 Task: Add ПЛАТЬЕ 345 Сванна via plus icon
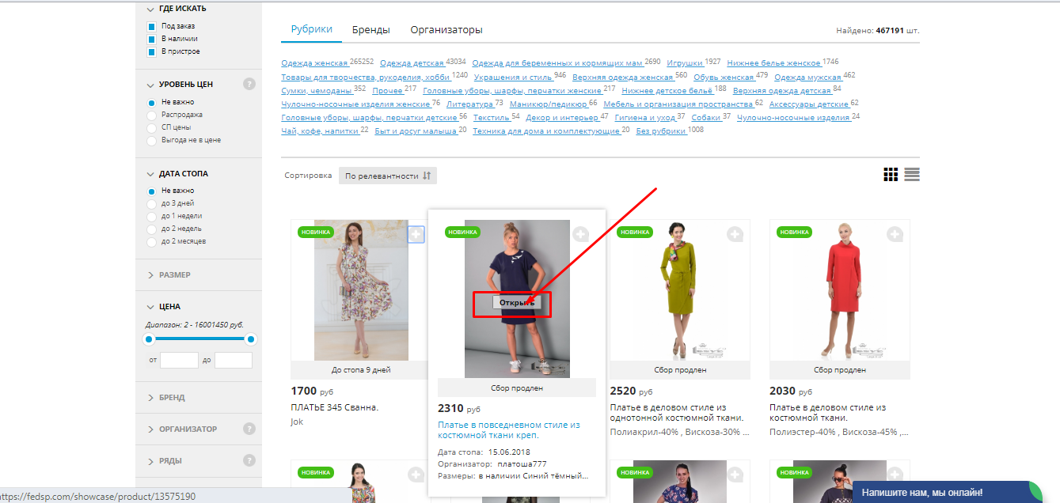point(416,234)
